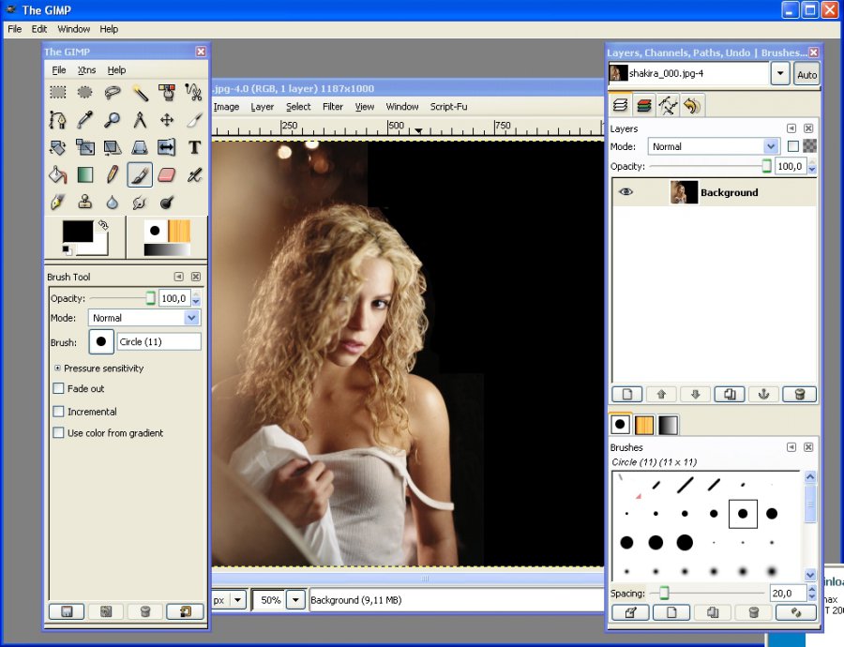Click the Background layer thumbnail

point(684,192)
